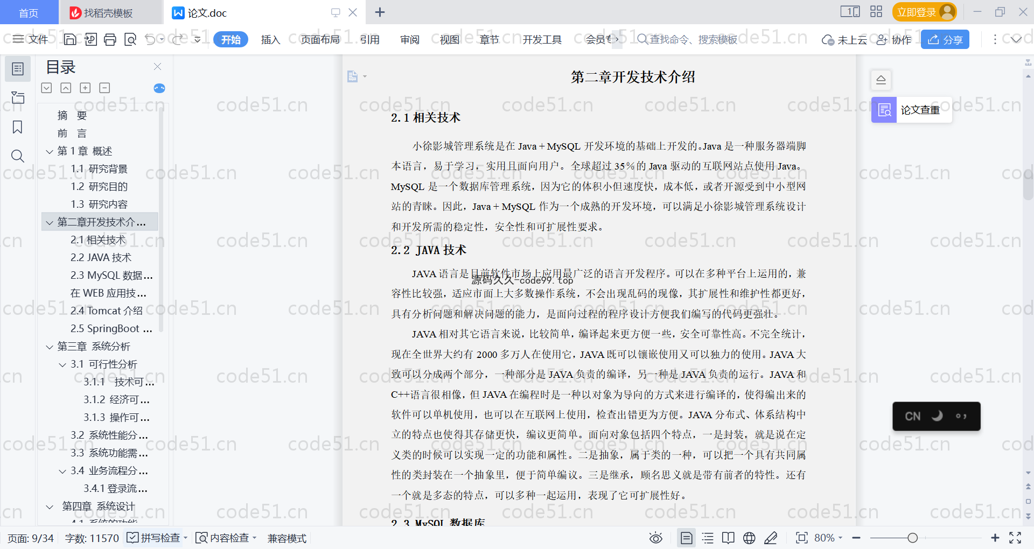Open the export-to-PDF toolbar icon
Image resolution: width=1034 pixels, height=549 pixels.
[90, 39]
